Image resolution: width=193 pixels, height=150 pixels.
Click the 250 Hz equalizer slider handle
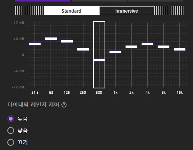tap(83, 49)
